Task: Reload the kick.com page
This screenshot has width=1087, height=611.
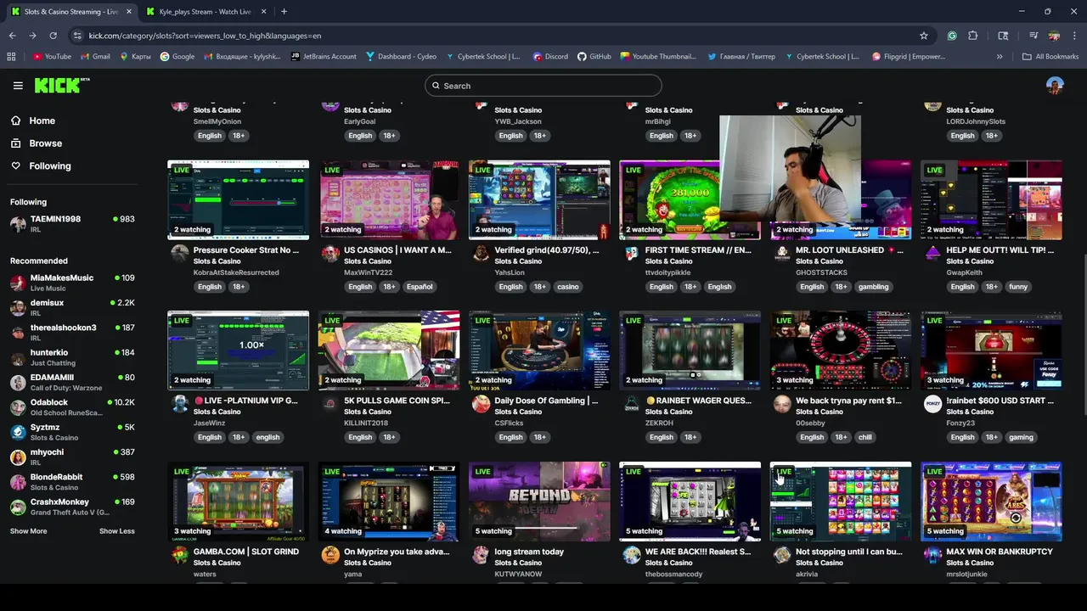Action: pyautogui.click(x=53, y=36)
